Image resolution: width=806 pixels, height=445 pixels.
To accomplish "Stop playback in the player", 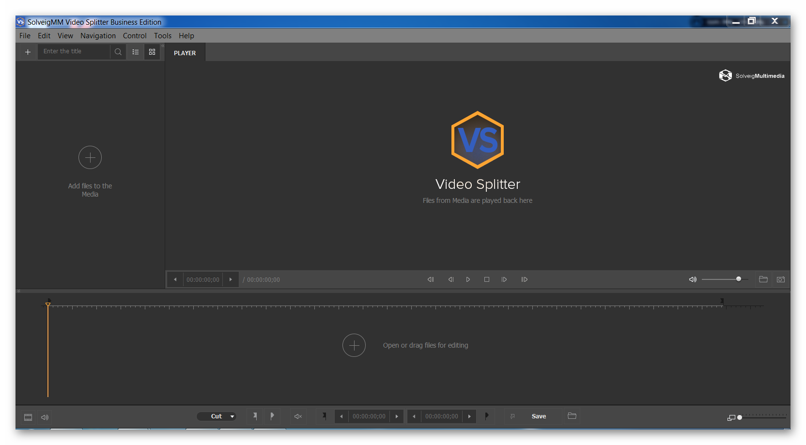I will click(x=487, y=279).
